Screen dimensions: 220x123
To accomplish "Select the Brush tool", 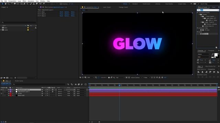I will pos(31,4).
